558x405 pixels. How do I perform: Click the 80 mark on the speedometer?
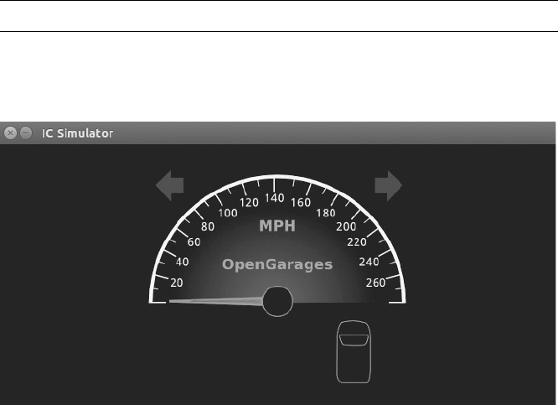pos(208,226)
